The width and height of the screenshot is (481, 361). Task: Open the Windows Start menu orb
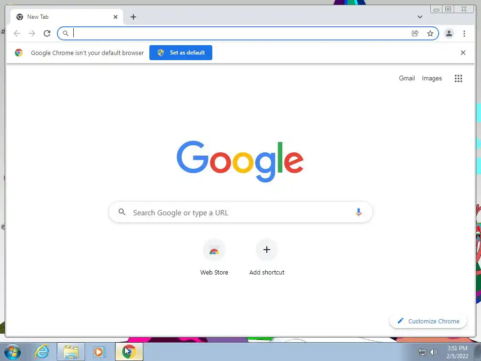[x=13, y=352]
